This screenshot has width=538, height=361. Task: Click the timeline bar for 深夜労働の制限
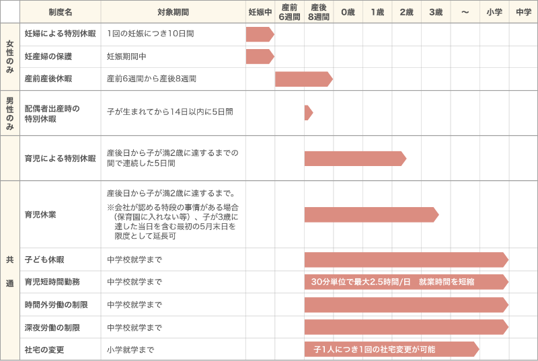[407, 327]
